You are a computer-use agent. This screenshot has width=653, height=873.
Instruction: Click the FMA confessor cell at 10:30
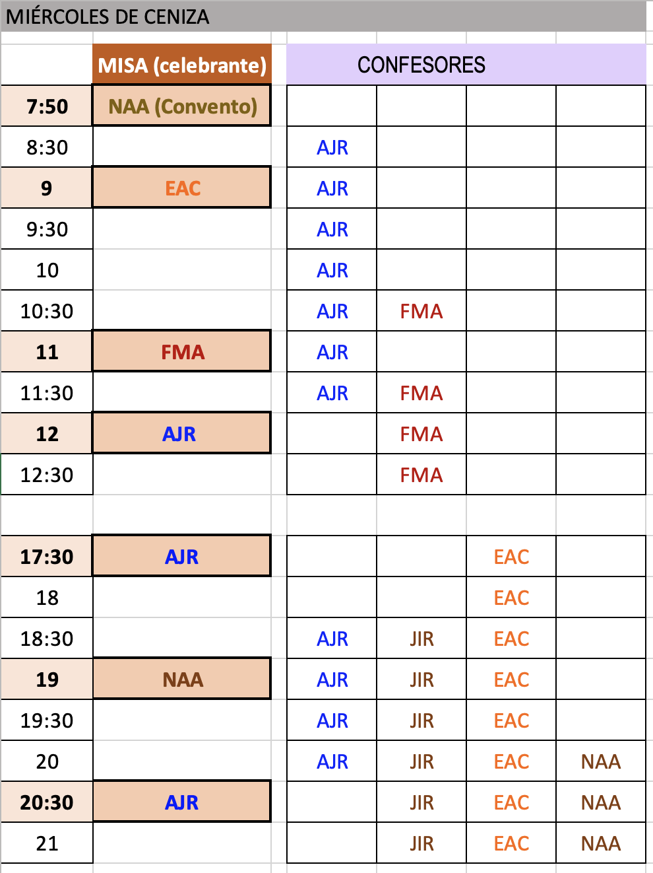(x=421, y=311)
